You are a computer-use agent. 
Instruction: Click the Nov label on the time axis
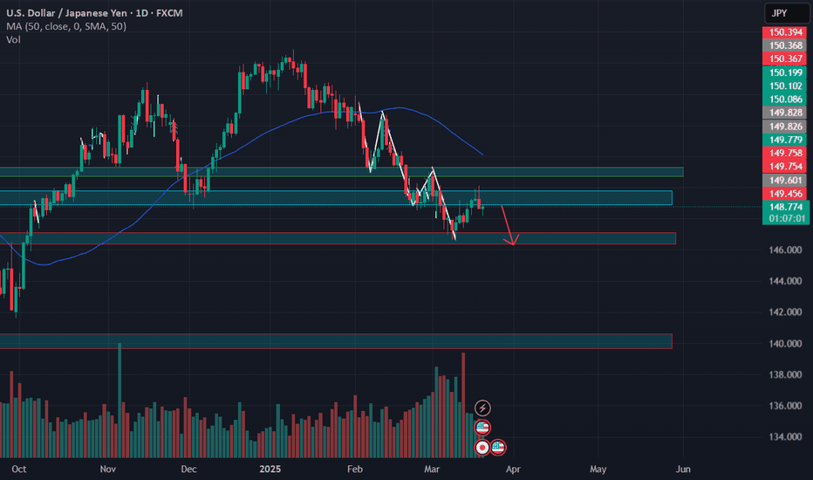(x=108, y=470)
